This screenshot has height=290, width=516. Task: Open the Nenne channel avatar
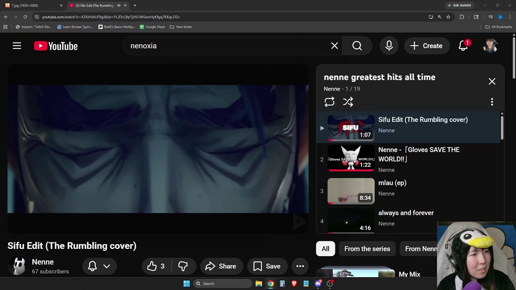[x=17, y=266]
